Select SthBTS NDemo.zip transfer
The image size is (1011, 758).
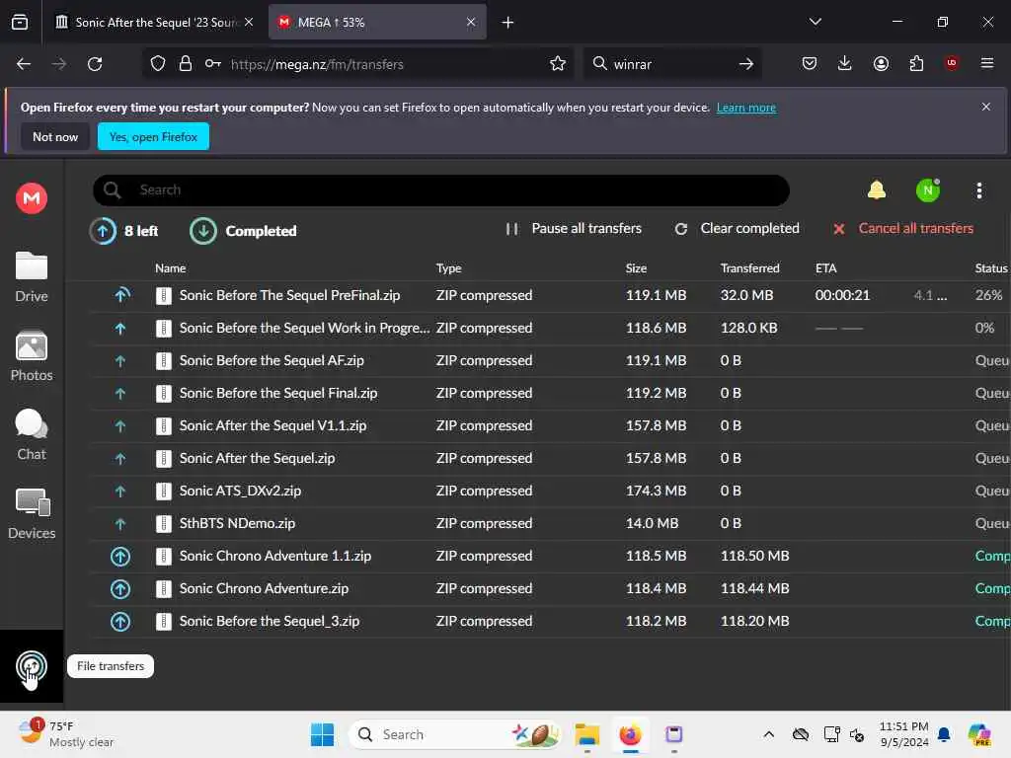coord(549,523)
